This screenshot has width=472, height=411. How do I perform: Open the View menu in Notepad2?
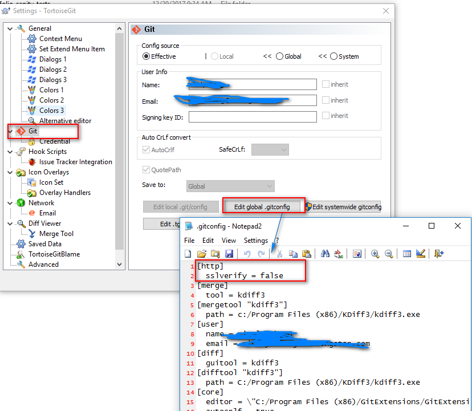(229, 241)
